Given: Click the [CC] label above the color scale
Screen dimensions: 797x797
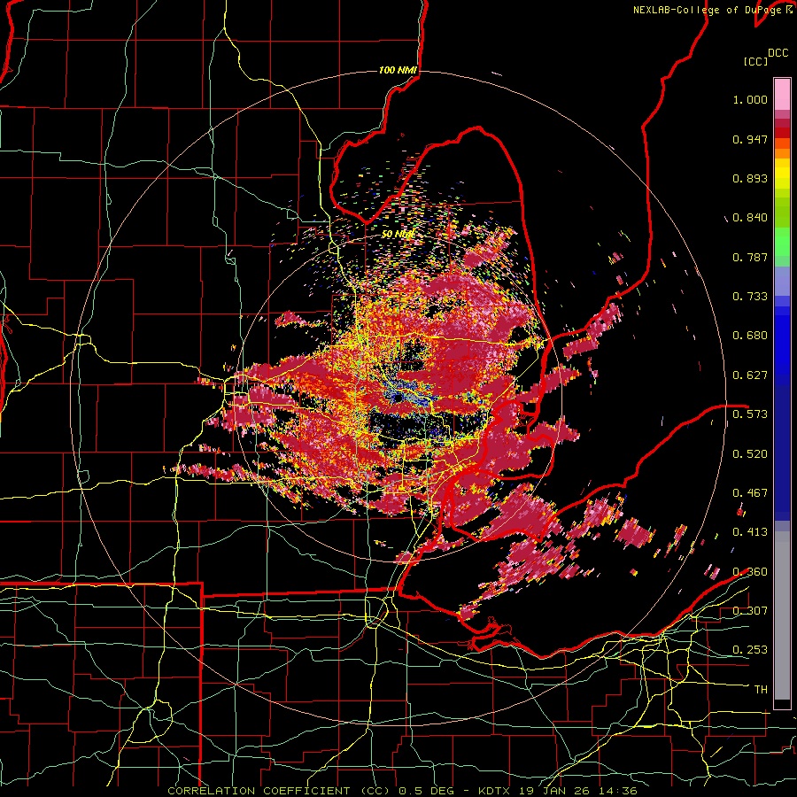Looking at the screenshot, I should pyautogui.click(x=756, y=61).
